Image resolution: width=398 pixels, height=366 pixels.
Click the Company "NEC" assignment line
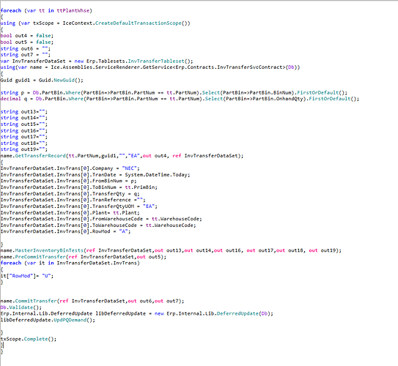coord(70,168)
